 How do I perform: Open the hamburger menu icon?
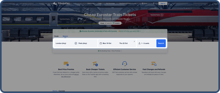tap(154, 3)
